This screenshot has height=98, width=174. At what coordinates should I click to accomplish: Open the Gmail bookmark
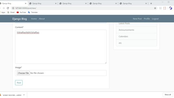click(11, 12)
